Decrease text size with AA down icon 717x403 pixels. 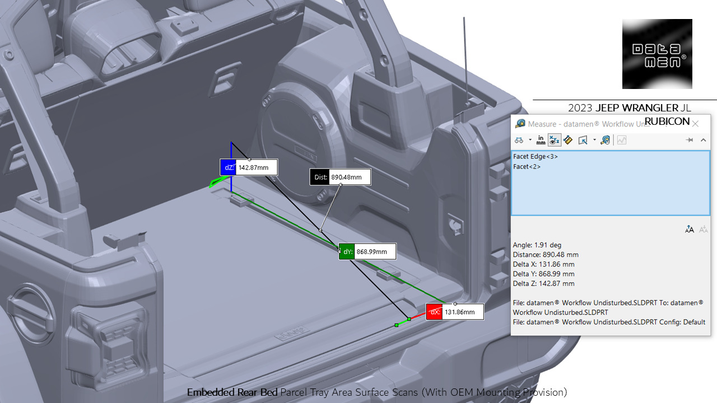[704, 229]
